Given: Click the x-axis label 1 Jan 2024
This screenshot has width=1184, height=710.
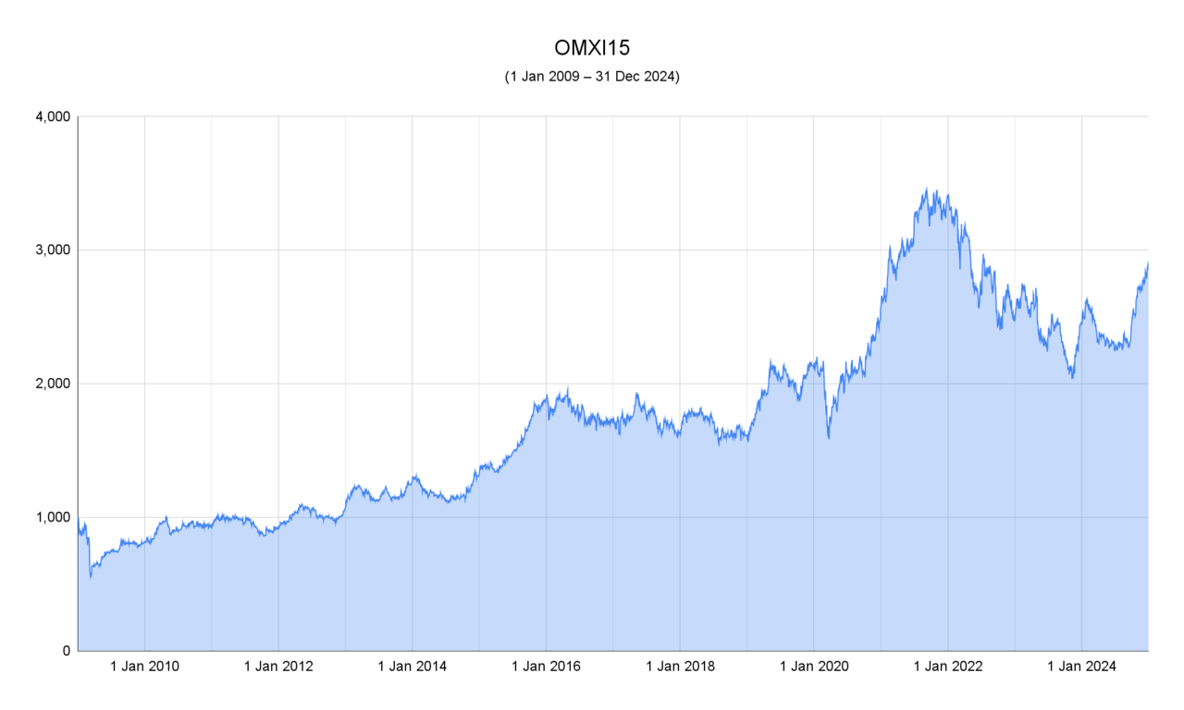Looking at the screenshot, I should click(1081, 666).
